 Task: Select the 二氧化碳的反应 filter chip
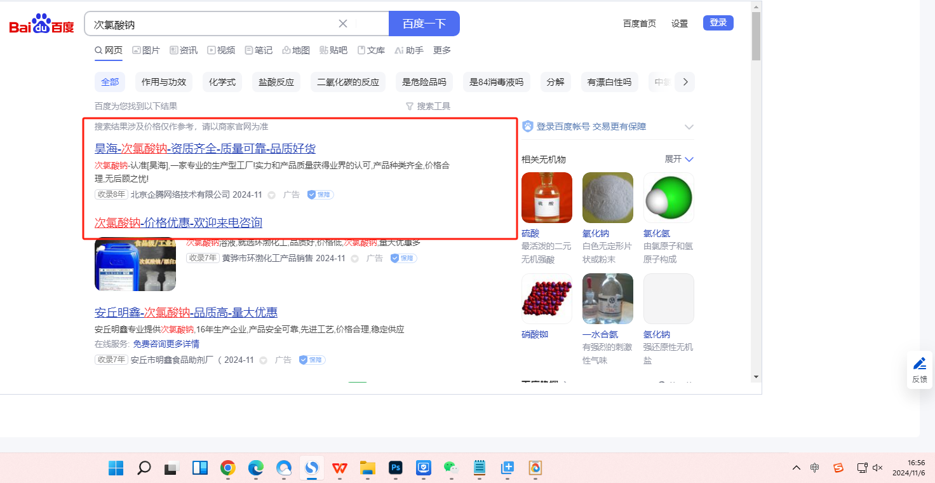[x=348, y=82]
